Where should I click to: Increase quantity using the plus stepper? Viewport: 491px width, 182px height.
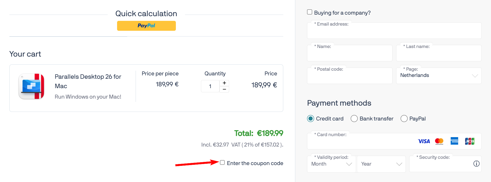coord(224,83)
